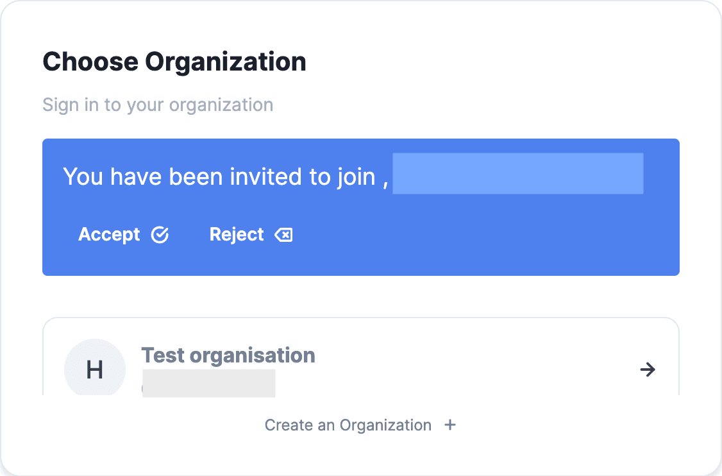The width and height of the screenshot is (722, 476).
Task: Select the Test organisation card row
Action: [x=360, y=369]
